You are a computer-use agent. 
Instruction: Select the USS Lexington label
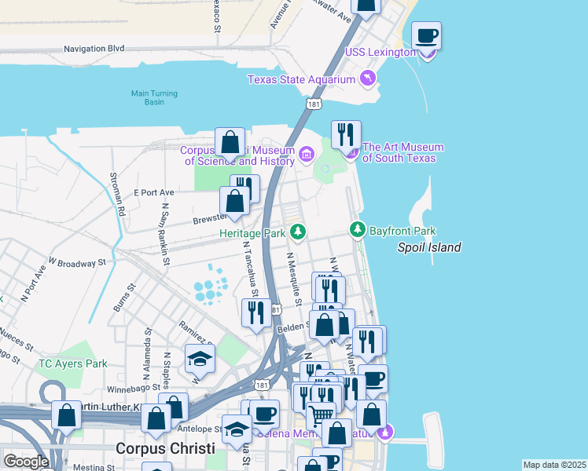(x=380, y=52)
